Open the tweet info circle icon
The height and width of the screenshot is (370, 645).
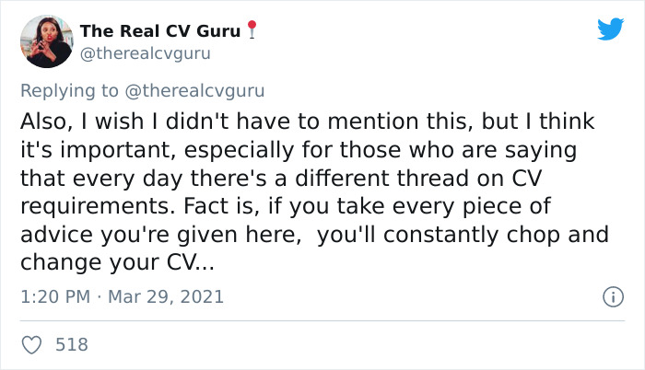click(x=610, y=297)
